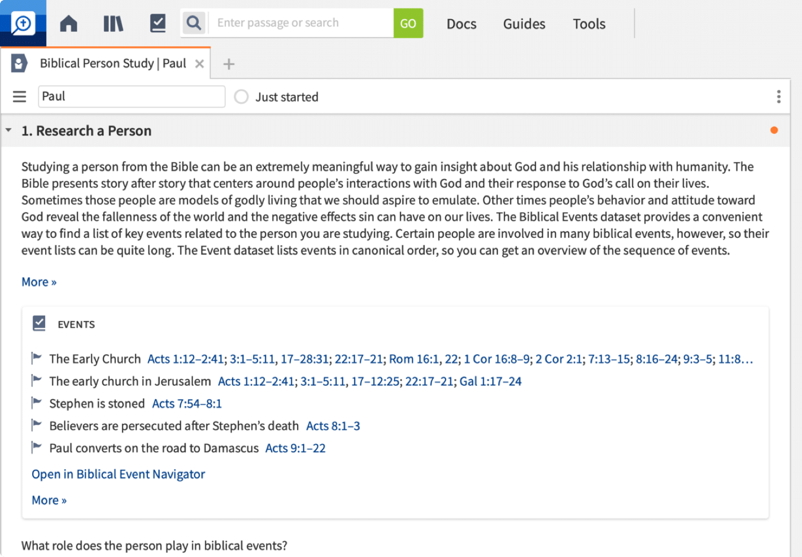Click the magnifying glass search icon

(194, 23)
